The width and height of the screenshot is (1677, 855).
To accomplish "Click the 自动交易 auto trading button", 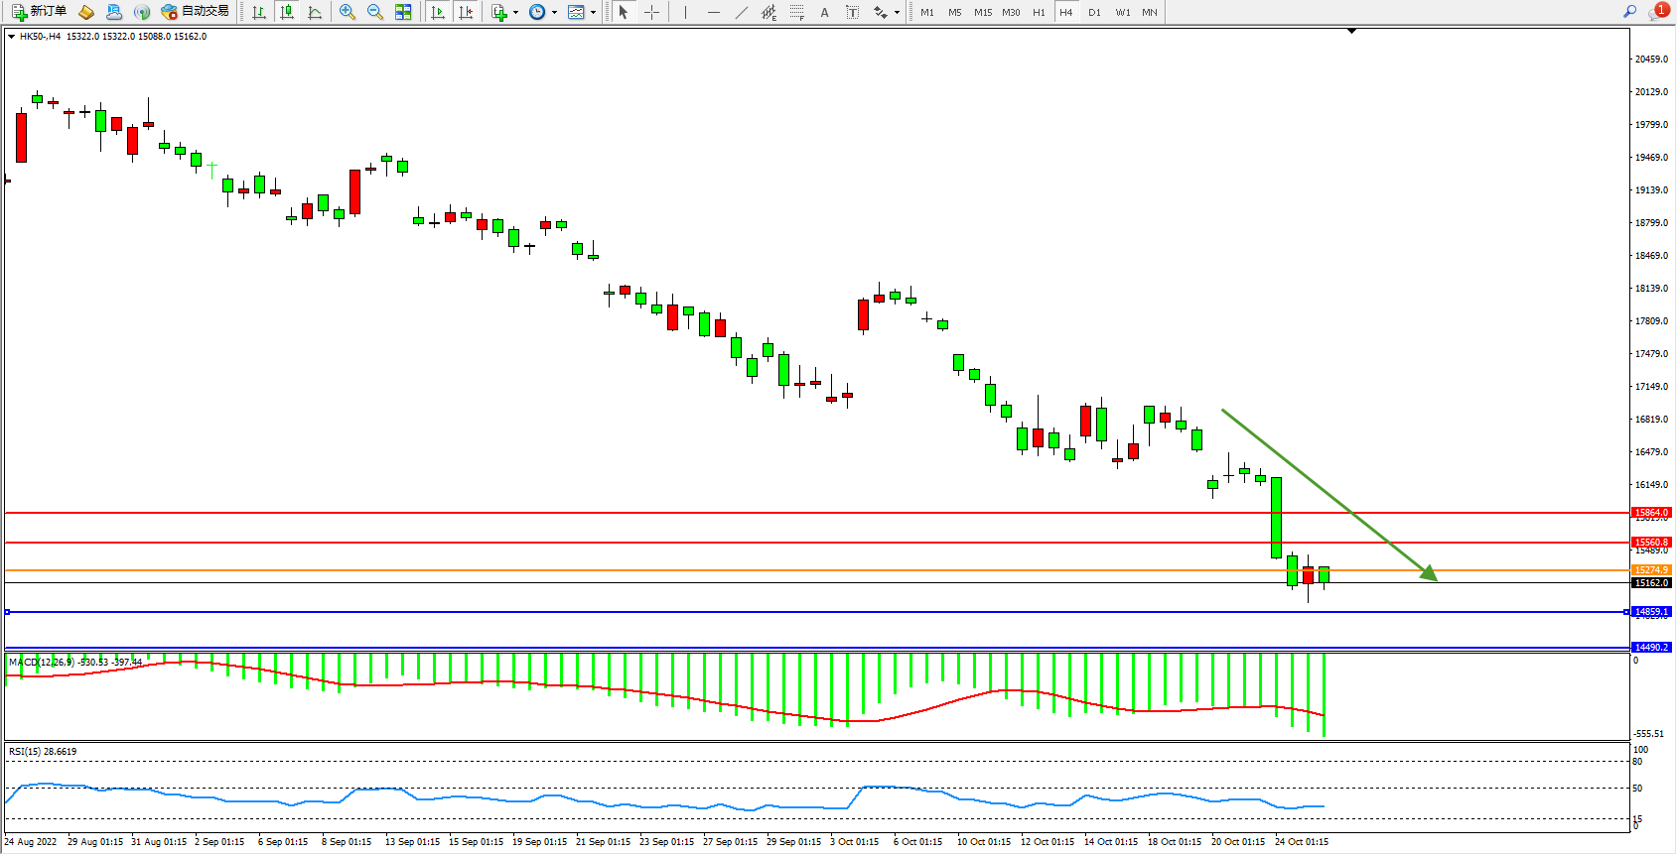I will 196,12.
